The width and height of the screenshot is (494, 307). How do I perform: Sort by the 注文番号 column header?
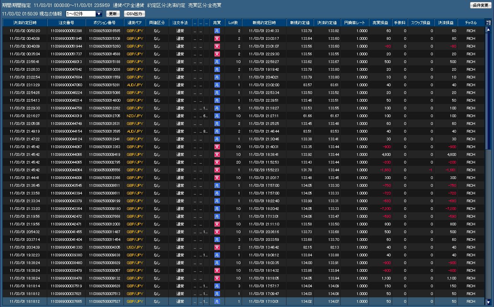[66, 23]
